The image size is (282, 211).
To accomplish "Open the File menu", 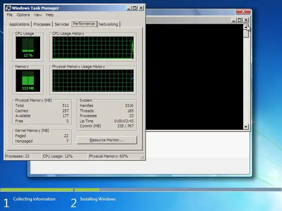I will click(x=10, y=15).
